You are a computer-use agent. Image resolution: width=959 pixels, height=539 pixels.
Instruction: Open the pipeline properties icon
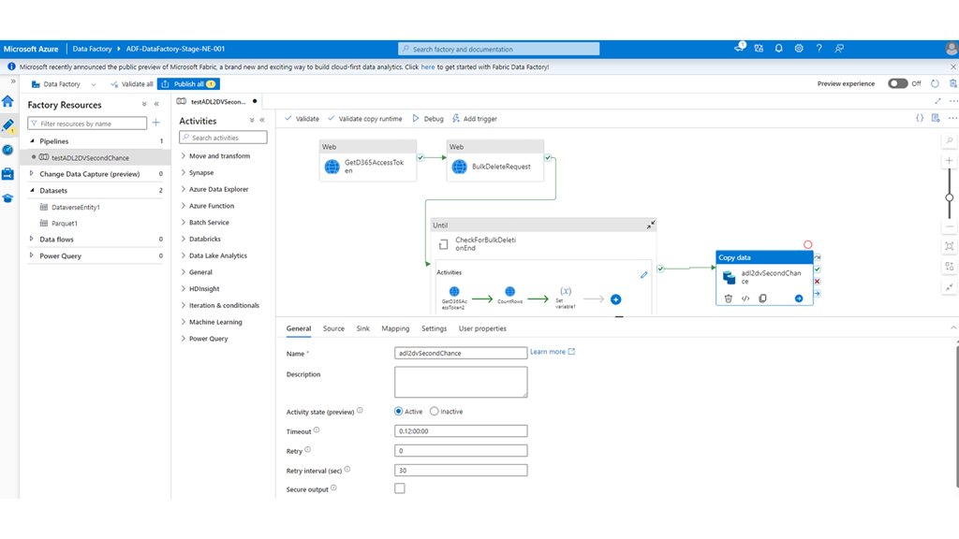coord(936,118)
